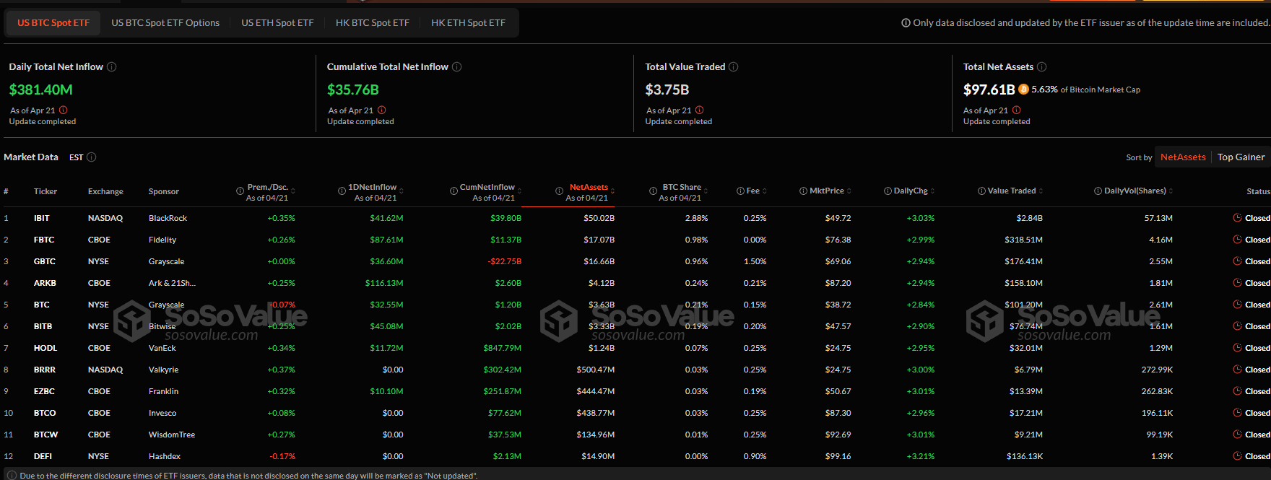
Task: Click Valkyrie sponsor name
Action: pyautogui.click(x=163, y=370)
